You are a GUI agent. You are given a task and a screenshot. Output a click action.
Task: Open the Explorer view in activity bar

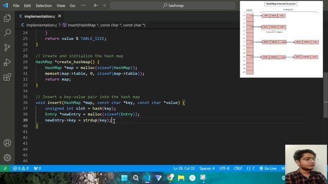click(x=7, y=18)
